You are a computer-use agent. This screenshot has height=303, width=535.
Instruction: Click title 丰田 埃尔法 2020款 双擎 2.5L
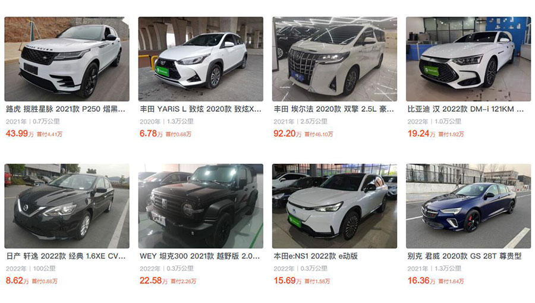[x=333, y=109]
